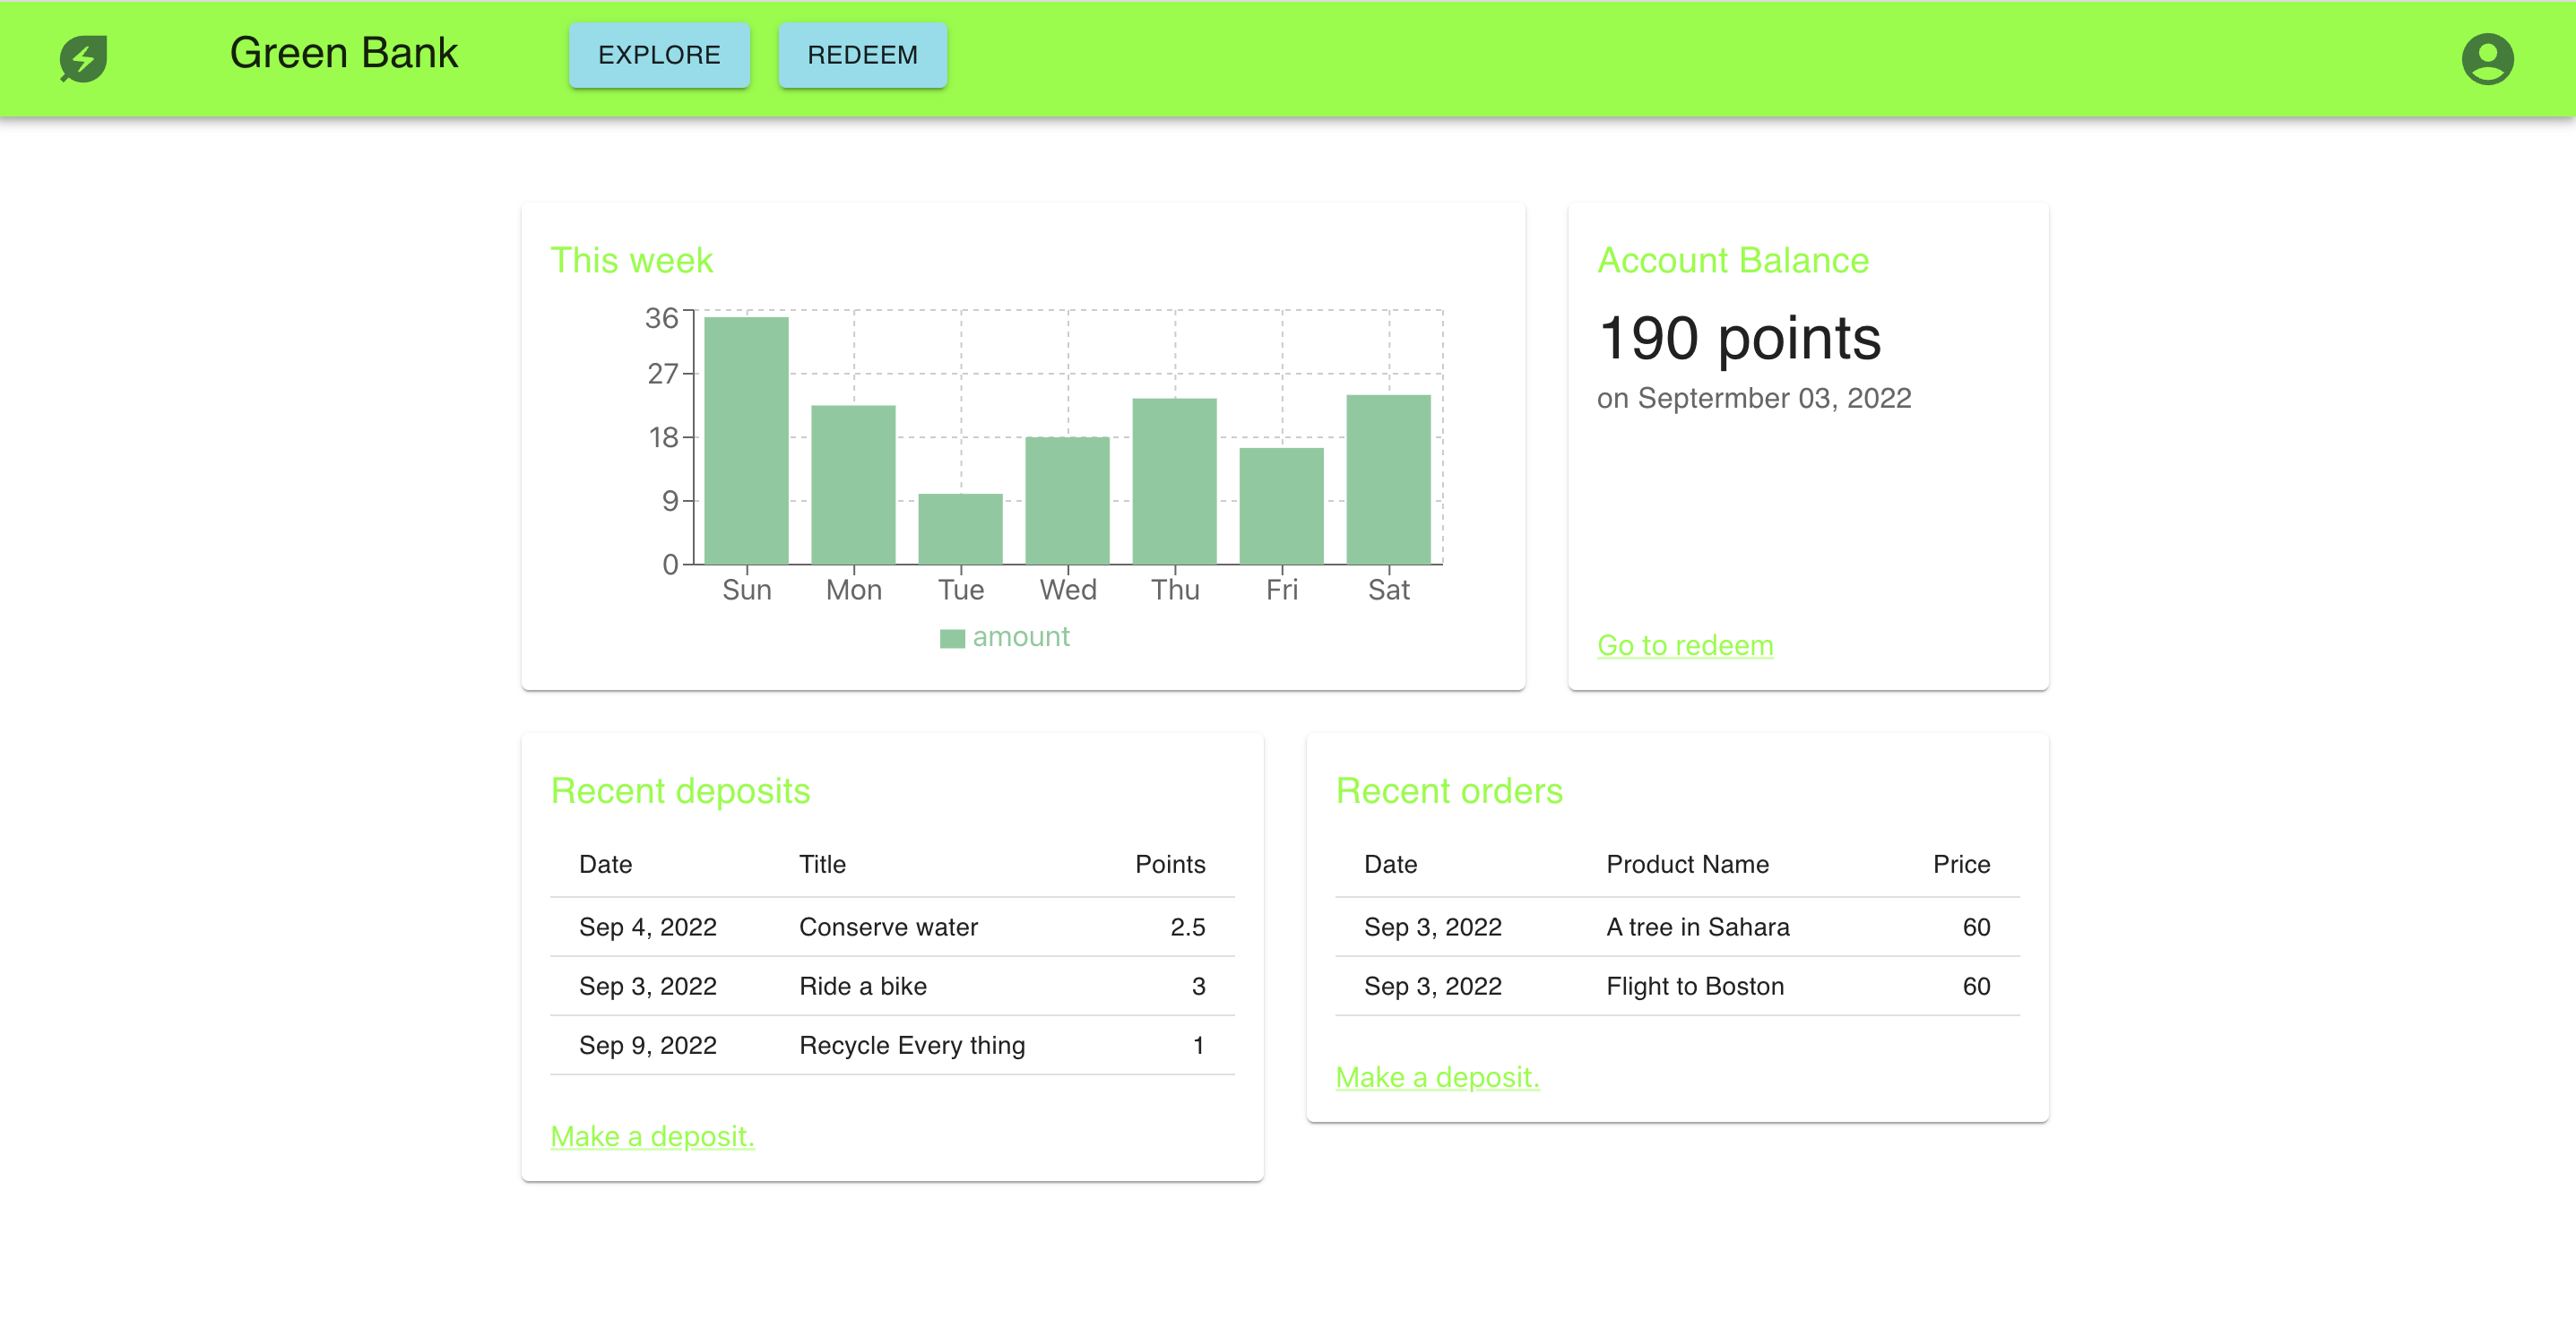Click Make a deposit under Recent deposits
This screenshot has height=1337, width=2576.
[x=652, y=1136]
